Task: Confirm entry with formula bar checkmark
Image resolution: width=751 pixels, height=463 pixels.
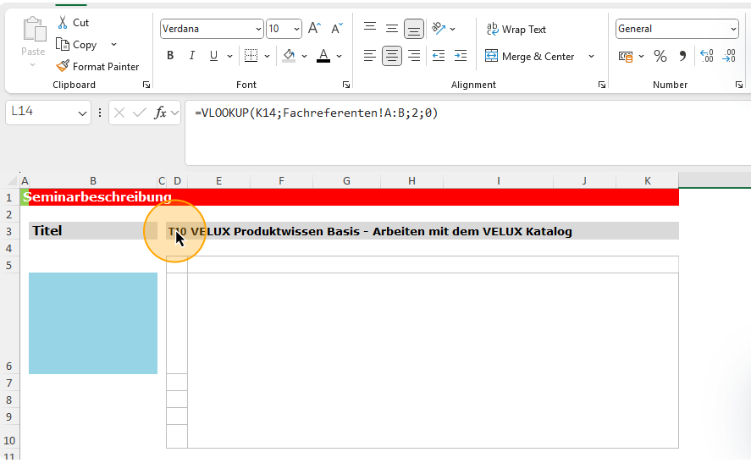Action: pyautogui.click(x=140, y=113)
